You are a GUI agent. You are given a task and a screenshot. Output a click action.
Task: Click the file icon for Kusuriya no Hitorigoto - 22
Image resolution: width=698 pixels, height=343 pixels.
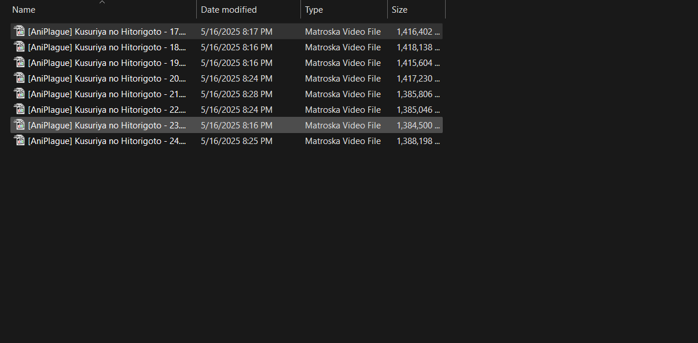click(x=19, y=109)
